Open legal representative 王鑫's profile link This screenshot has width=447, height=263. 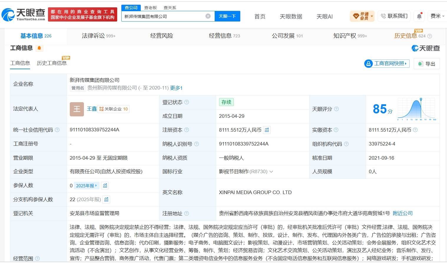(x=92, y=109)
